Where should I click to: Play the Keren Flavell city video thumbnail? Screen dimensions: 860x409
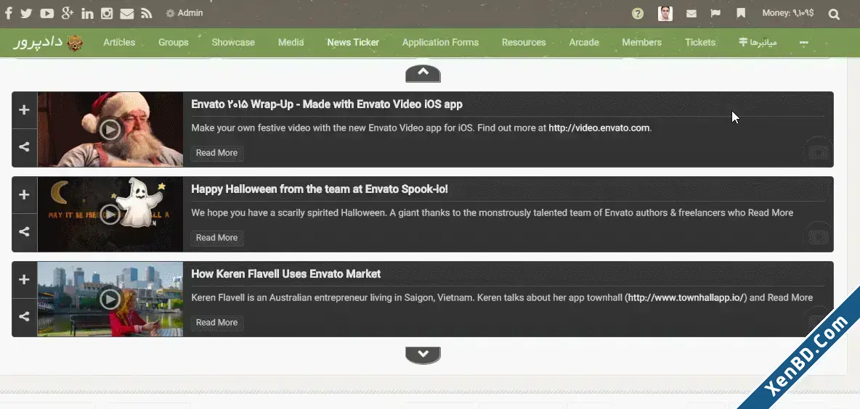110,299
